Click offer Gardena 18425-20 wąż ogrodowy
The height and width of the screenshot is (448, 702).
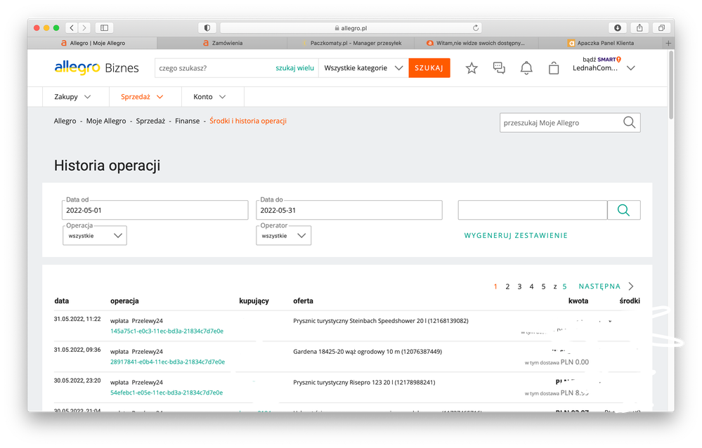(x=368, y=352)
